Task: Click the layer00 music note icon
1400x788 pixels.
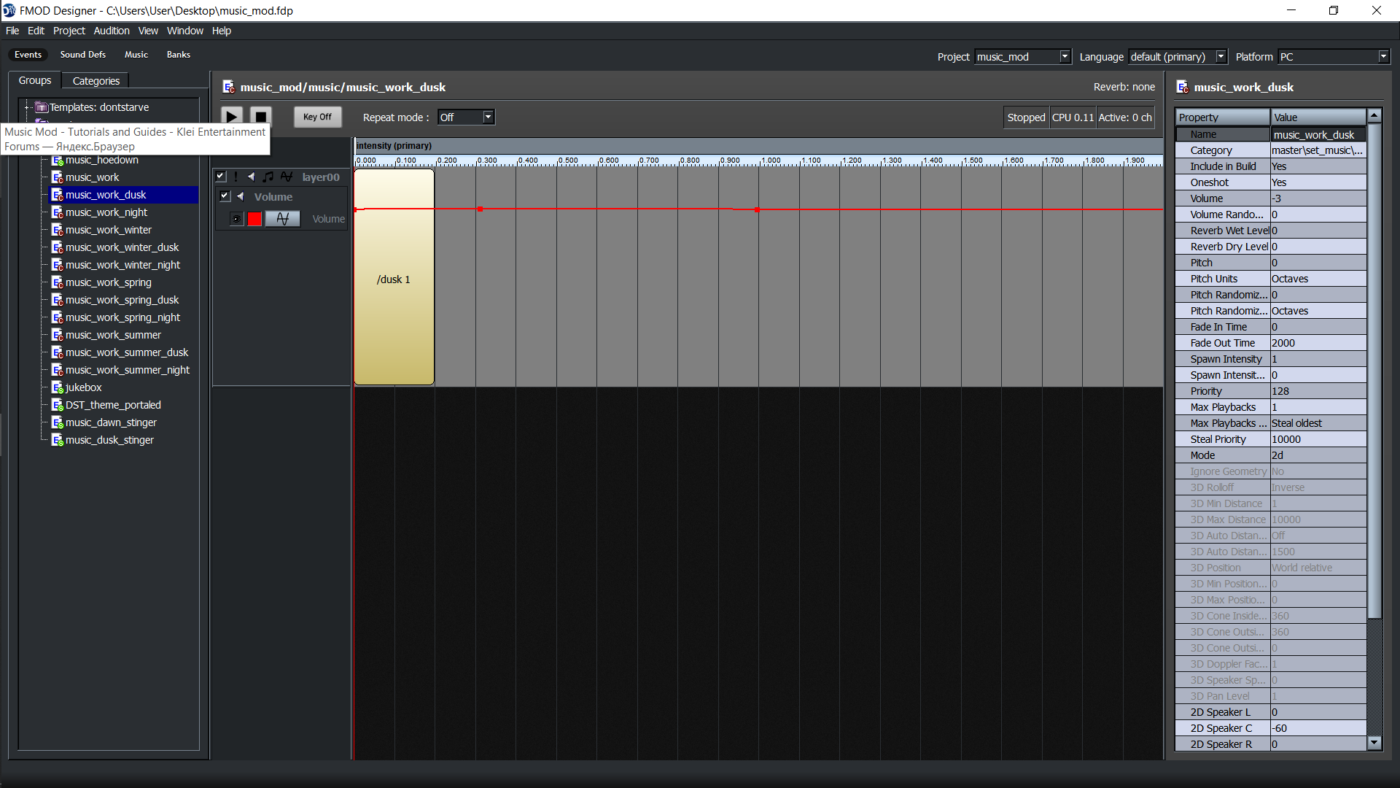Action: pos(268,177)
